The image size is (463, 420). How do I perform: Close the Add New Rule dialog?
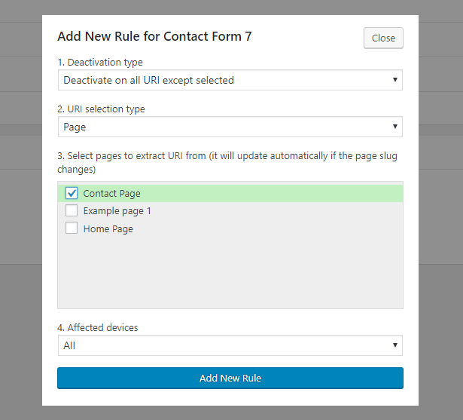pos(383,38)
